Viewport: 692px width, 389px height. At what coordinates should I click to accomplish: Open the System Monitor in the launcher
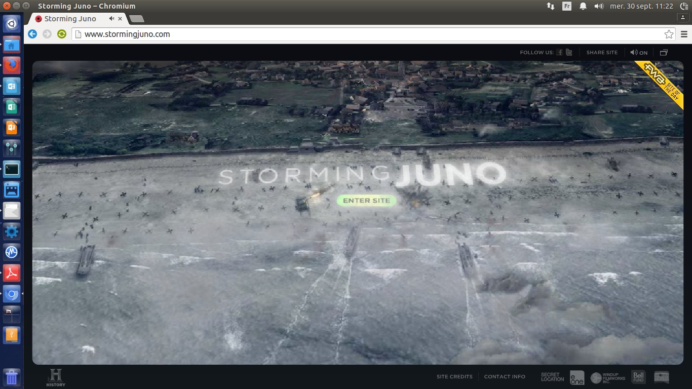click(x=12, y=252)
